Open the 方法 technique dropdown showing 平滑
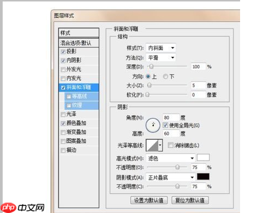Screen dimensions: 257x213 point(161,58)
